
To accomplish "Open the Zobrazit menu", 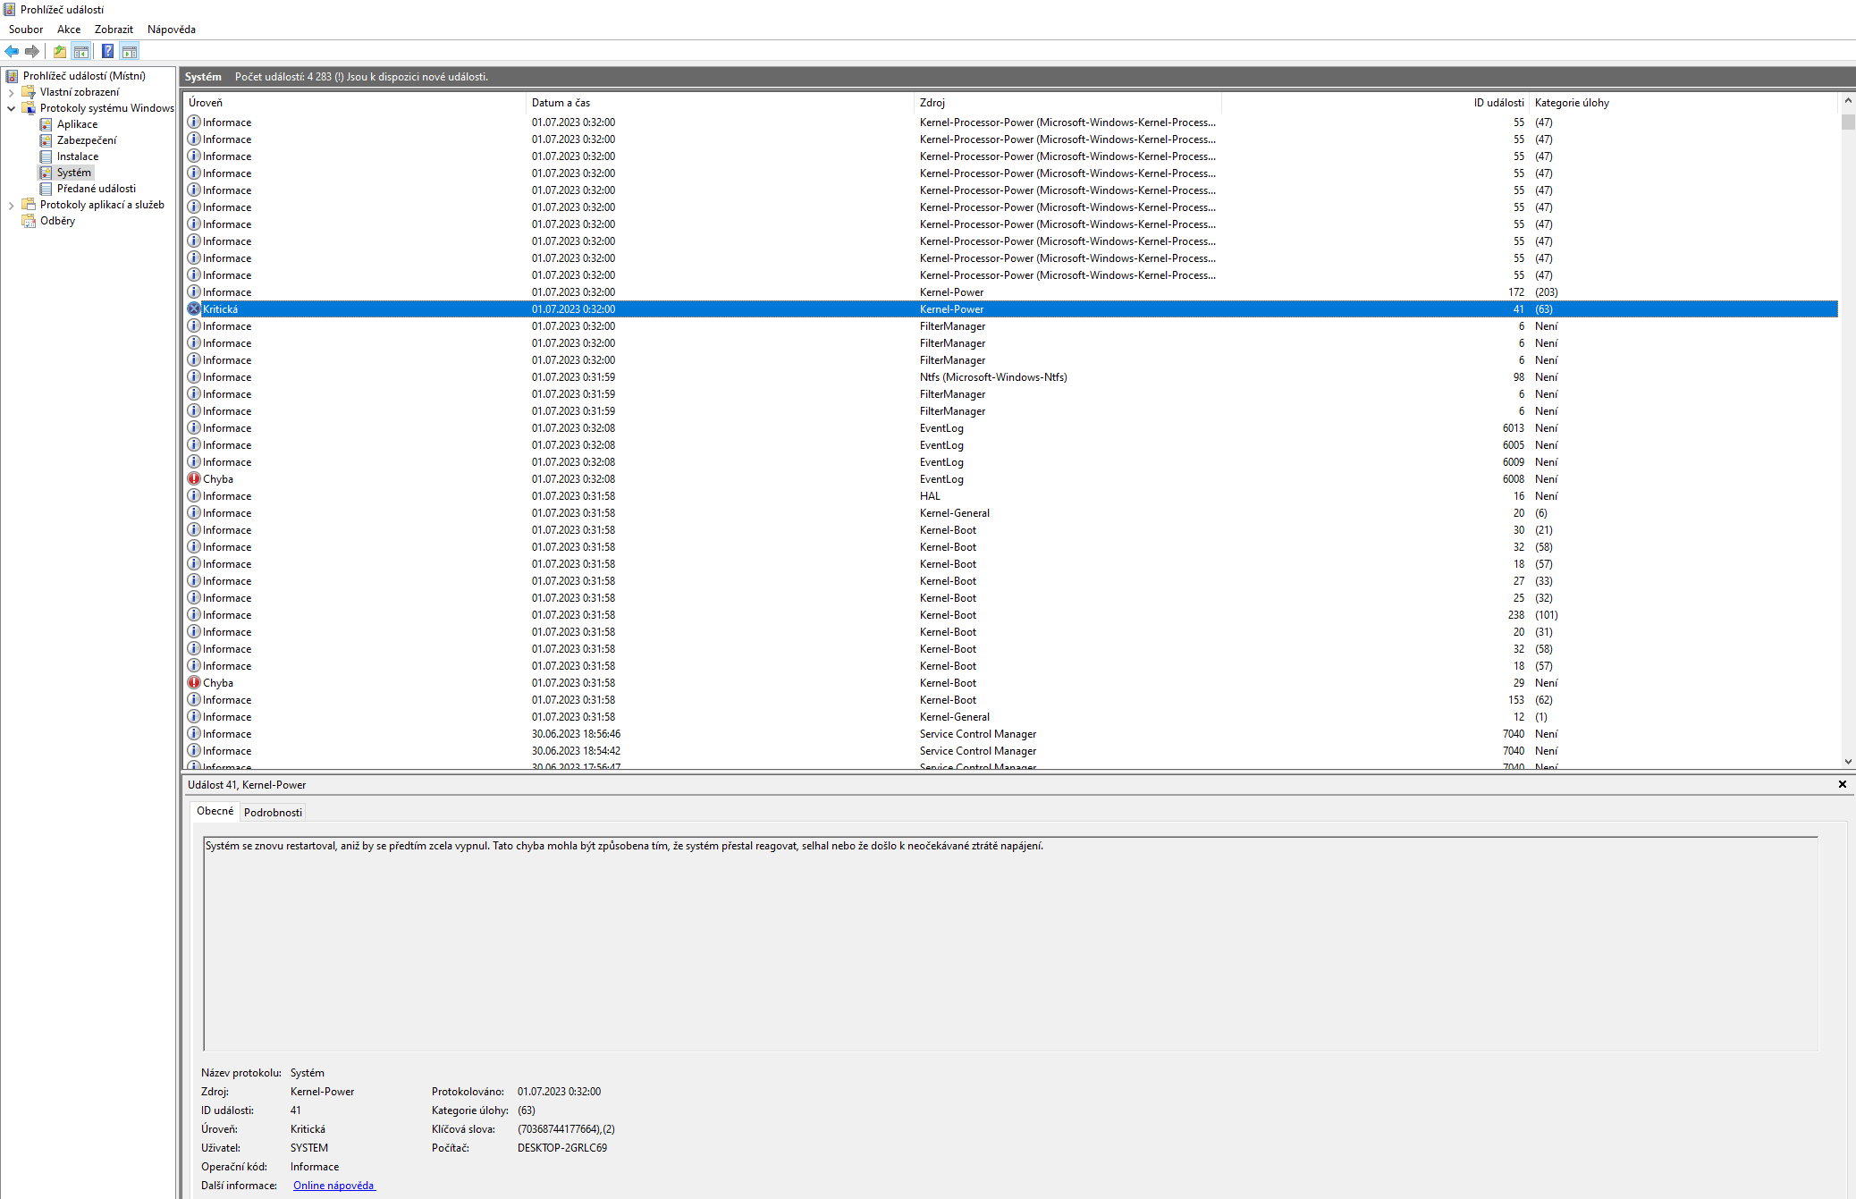I will tap(114, 30).
